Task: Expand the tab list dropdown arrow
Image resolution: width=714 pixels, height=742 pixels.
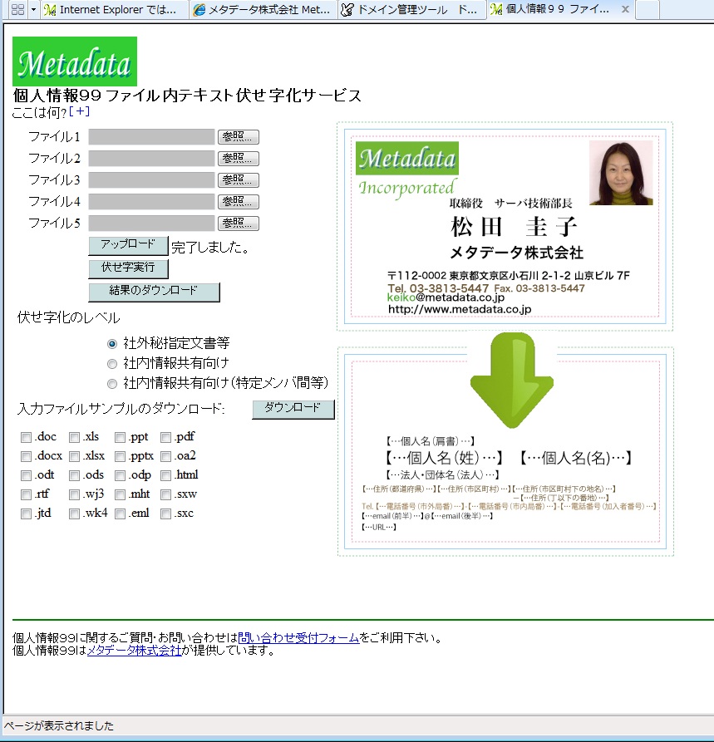Action: pyautogui.click(x=33, y=10)
